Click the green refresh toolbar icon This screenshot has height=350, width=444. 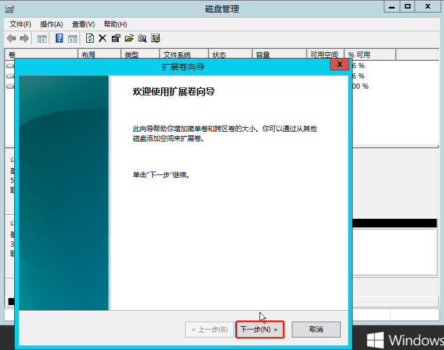click(x=90, y=38)
